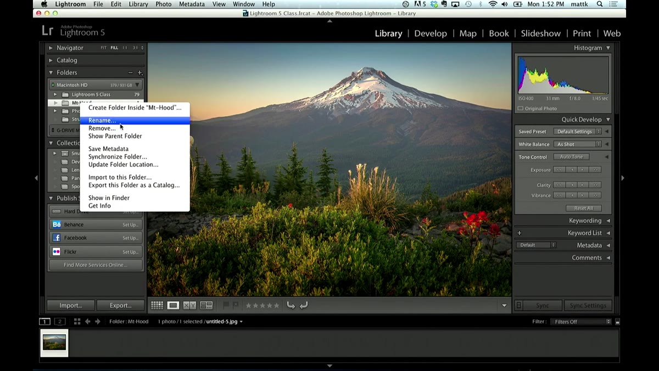The height and width of the screenshot is (371, 659).
Task: Expand the Macintosh HD volume dropdown
Action: 137,85
